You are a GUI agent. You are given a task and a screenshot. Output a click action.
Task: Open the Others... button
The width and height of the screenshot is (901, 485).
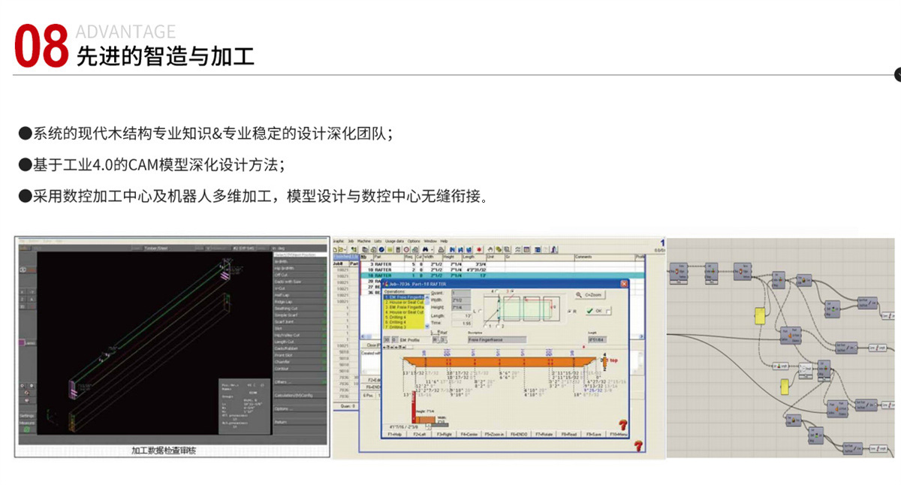coord(300,382)
